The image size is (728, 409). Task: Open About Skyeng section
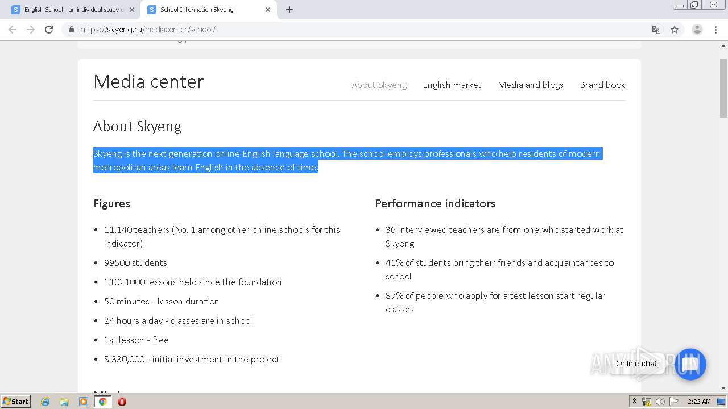[x=379, y=85]
